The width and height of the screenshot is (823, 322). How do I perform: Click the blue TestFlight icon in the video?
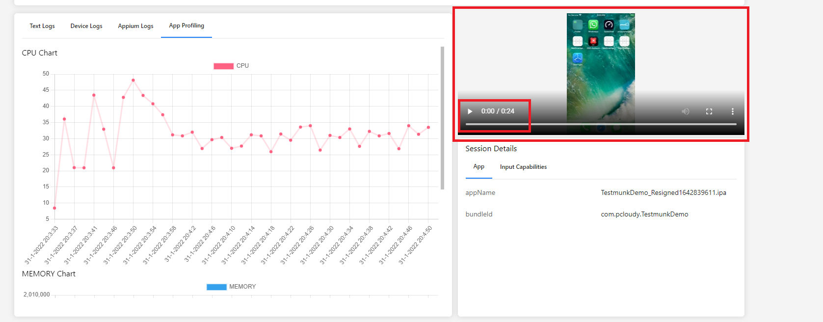click(578, 58)
